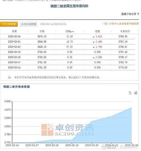
Task: Click the 七日均价 column header
Action: (x=125, y=31)
